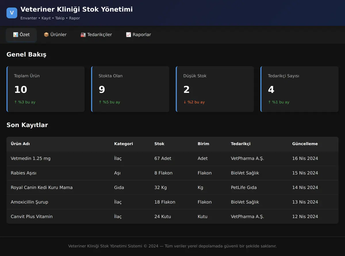The height and width of the screenshot is (256, 345).
Task: Click the Ürün Adı column header
Action: (20, 144)
